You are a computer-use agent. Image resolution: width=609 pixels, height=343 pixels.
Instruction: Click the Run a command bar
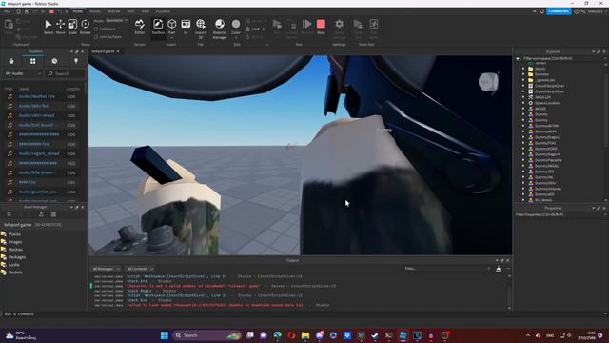coord(303,314)
